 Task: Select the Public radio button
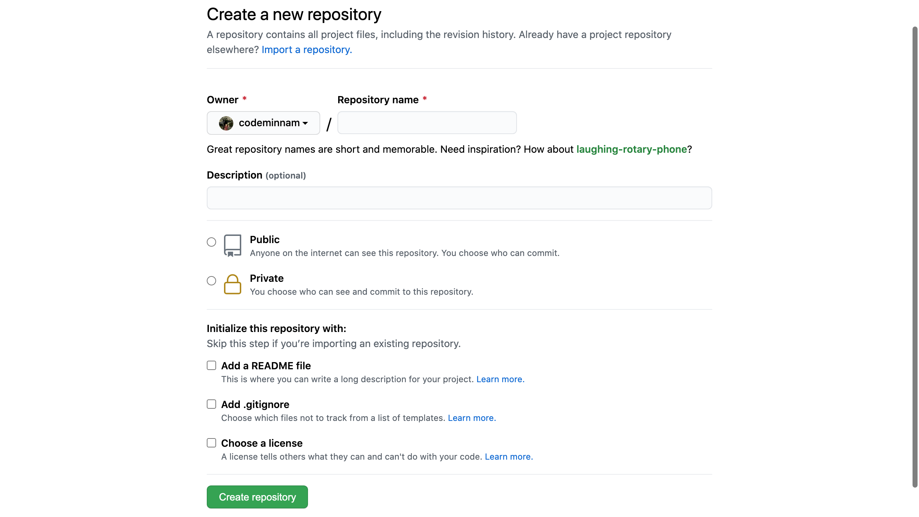pos(211,242)
